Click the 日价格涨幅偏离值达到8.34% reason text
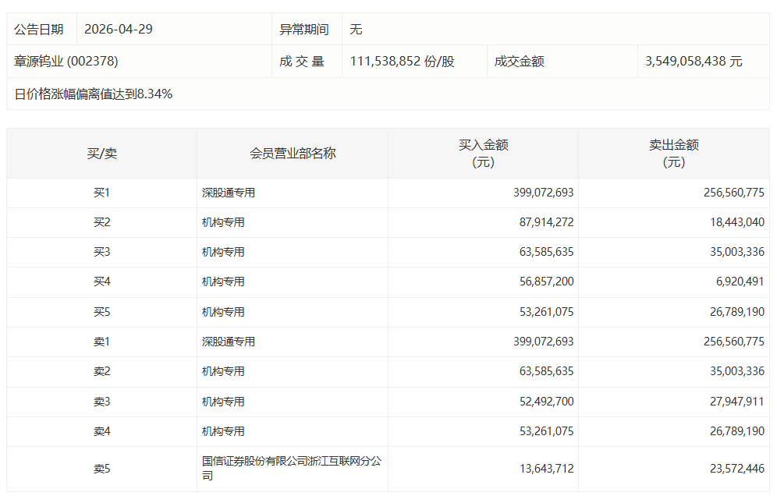 pos(94,94)
